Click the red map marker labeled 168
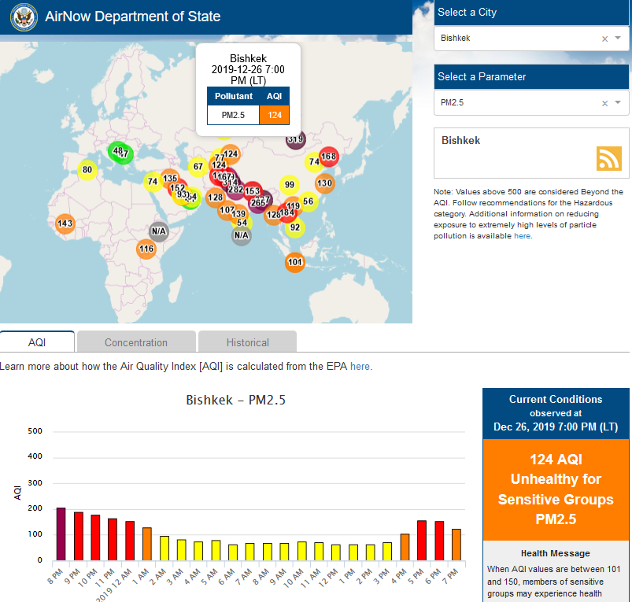 tap(328, 157)
